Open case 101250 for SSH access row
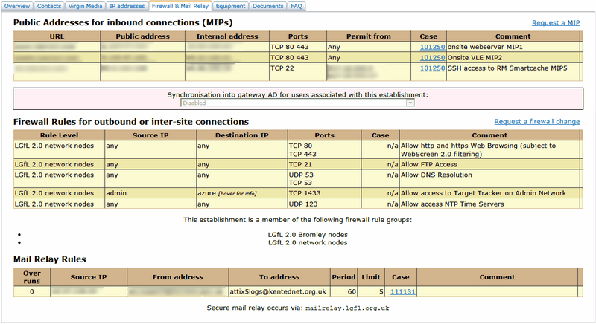This screenshot has height=324, width=596. coord(432,68)
